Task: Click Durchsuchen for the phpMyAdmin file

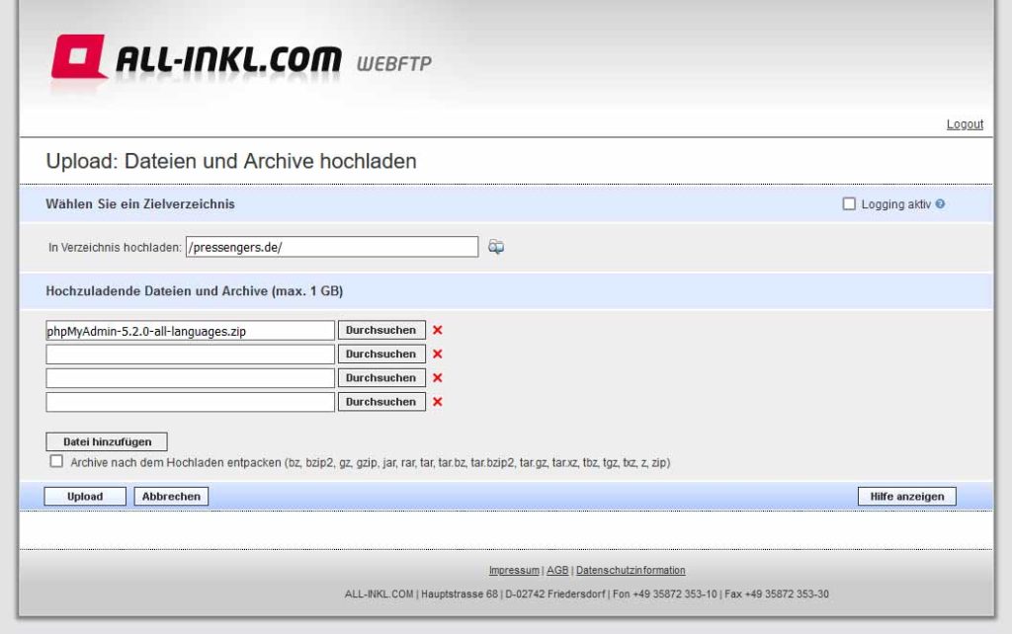Action: pos(381,330)
